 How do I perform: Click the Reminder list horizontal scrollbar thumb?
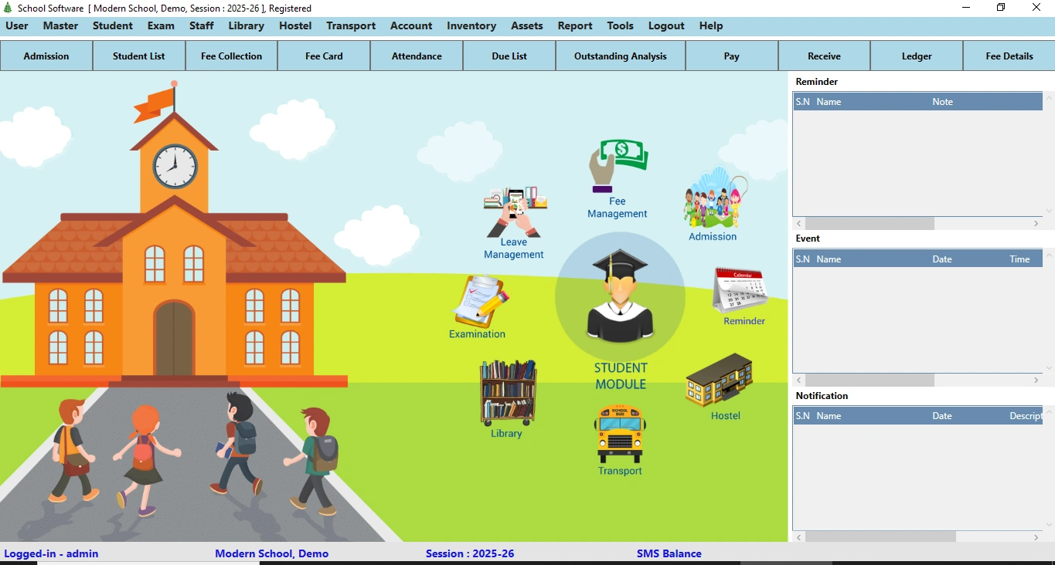(870, 223)
